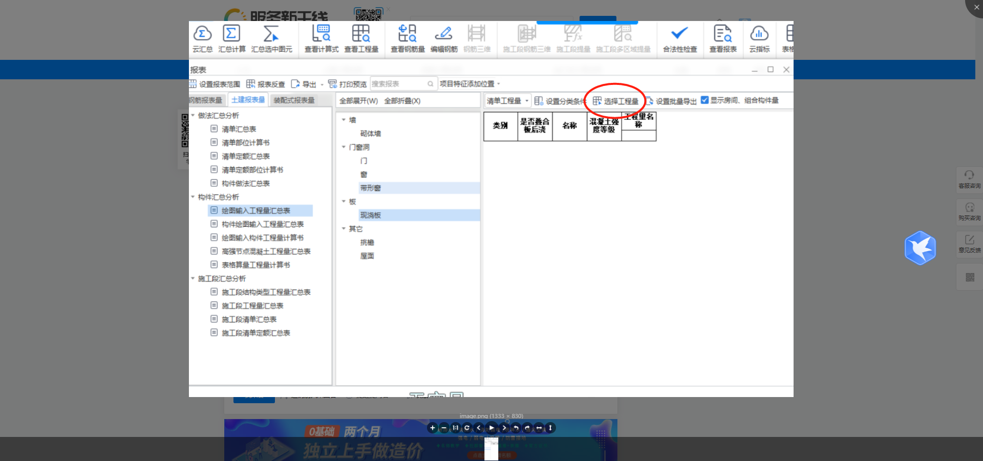Click the 搜索报表 search field
The height and width of the screenshot is (461, 983).
[403, 84]
